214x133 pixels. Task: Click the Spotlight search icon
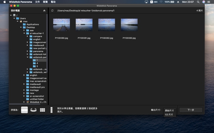(x=198, y=2)
